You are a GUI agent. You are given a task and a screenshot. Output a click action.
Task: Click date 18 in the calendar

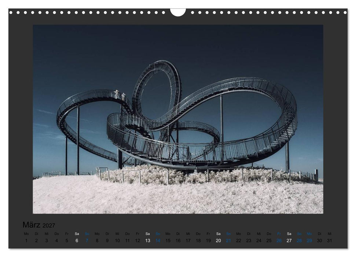[x=198, y=240]
